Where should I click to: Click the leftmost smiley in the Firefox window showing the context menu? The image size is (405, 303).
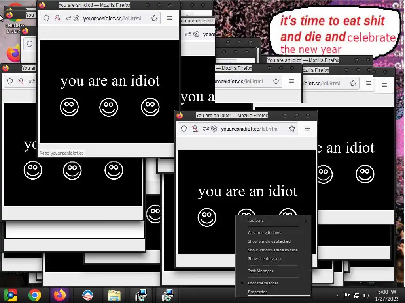coord(207,217)
